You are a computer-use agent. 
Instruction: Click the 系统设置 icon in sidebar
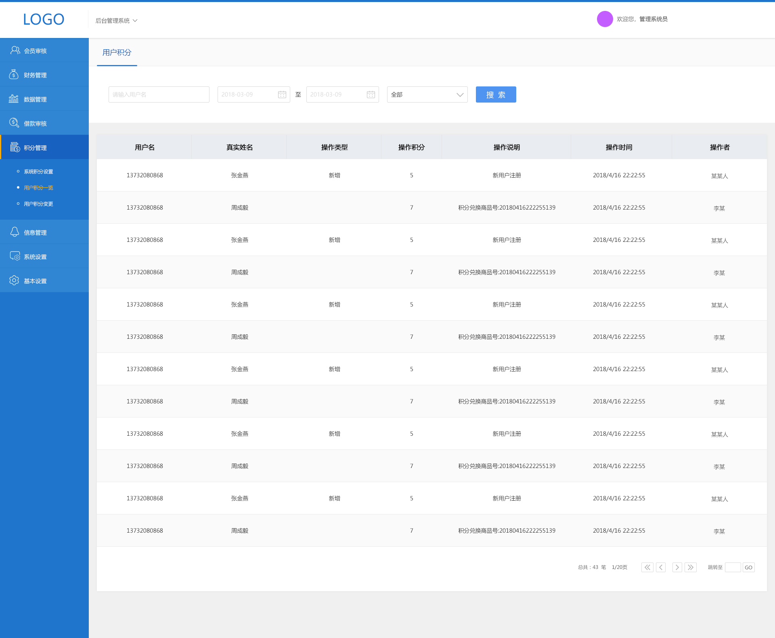pyautogui.click(x=15, y=256)
